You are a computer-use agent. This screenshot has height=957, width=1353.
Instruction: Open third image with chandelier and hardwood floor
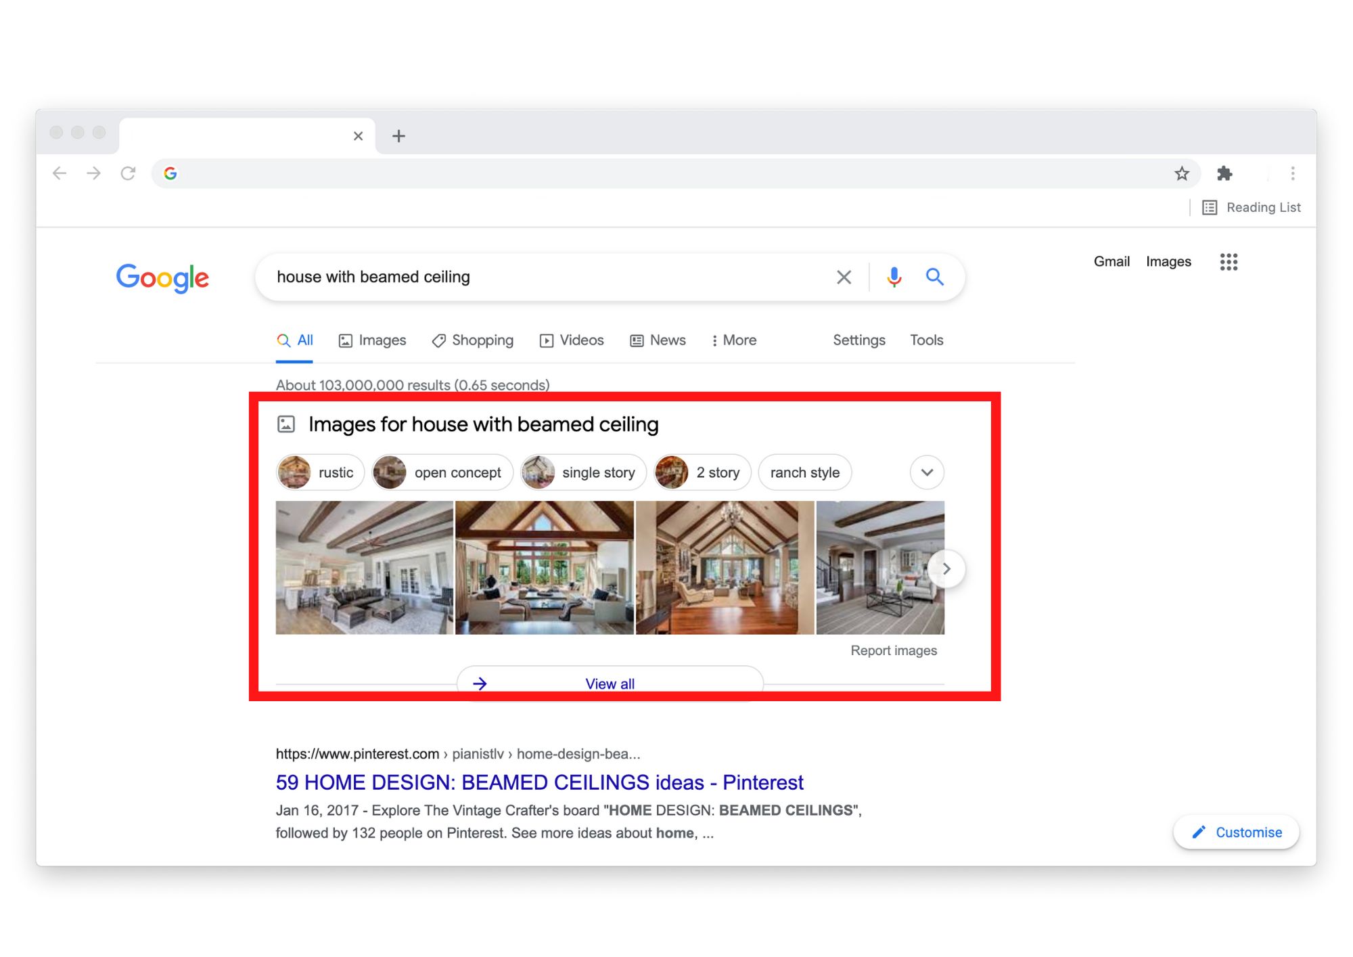[725, 567]
